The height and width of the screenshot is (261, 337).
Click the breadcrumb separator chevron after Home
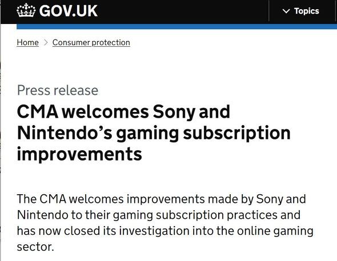(x=45, y=42)
